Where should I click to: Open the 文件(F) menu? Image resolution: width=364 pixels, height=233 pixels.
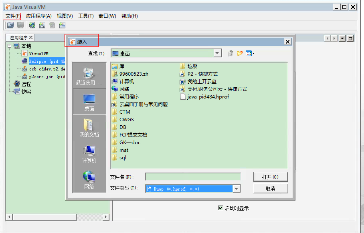(x=13, y=16)
